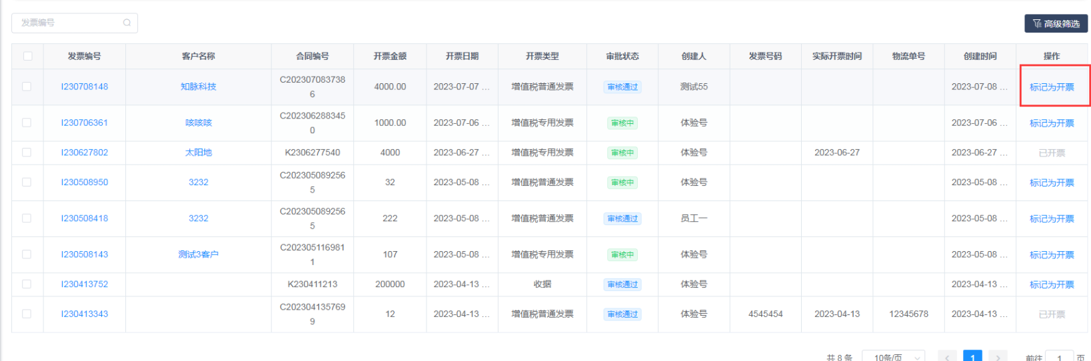Viewport: 1091px width, 361px height.
Task: Open invoice link I230508143
Action: click(85, 254)
